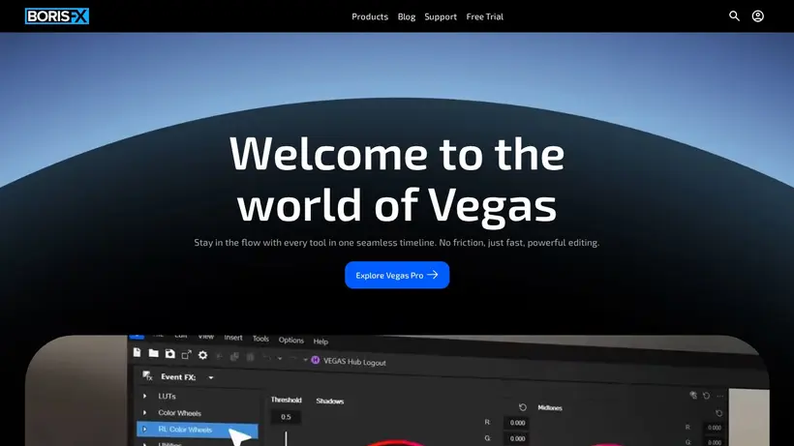The width and height of the screenshot is (794, 446).
Task: Open the Event FX dropdown arrow
Action: point(211,377)
